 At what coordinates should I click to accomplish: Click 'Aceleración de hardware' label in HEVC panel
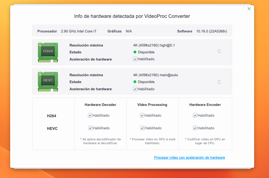(x=91, y=89)
